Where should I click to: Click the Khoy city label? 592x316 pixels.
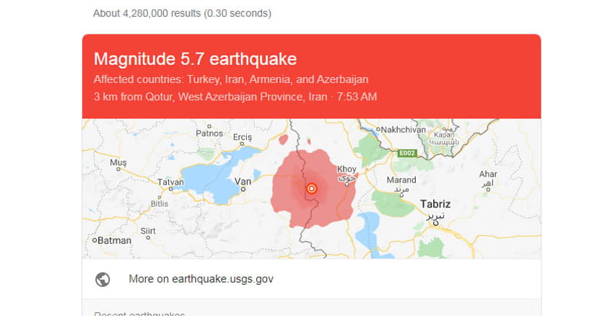tap(347, 169)
